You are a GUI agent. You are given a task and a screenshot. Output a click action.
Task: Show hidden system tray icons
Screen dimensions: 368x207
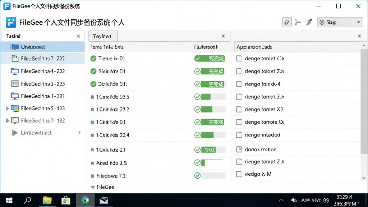(x=281, y=201)
